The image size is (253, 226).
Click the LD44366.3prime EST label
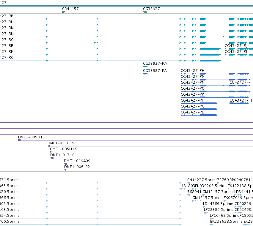pyautogui.click(x=218, y=204)
